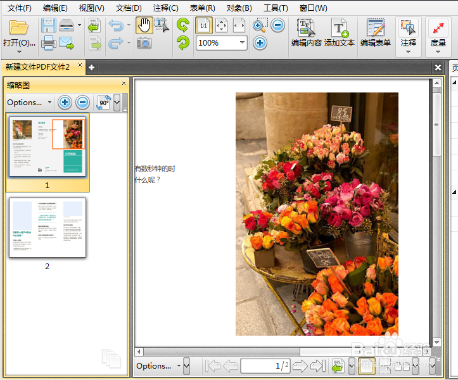Rotate pages 90° from thumbnails toolbar
Image resolution: width=458 pixels, height=380 pixels.
(104, 103)
